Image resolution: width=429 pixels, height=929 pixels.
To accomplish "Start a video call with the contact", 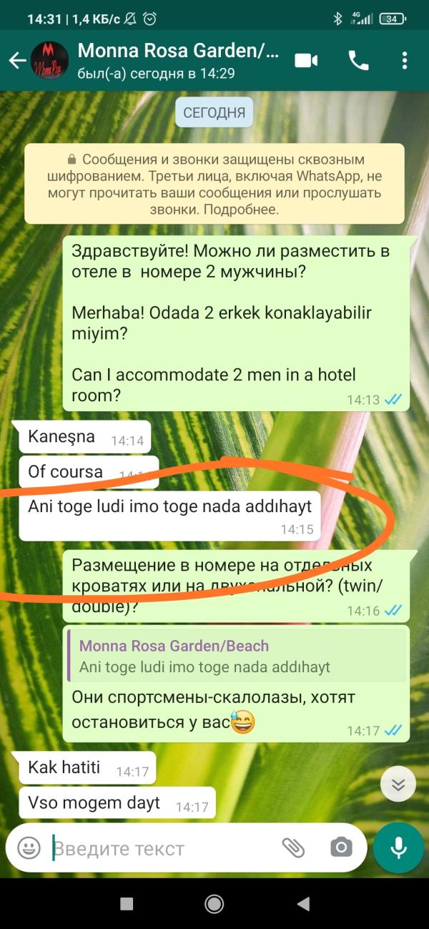I will pos(307,61).
